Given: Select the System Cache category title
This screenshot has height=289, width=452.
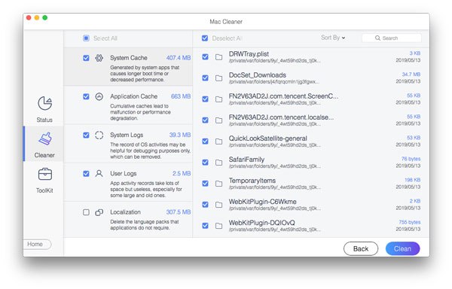Looking at the screenshot, I should pyautogui.click(x=129, y=58).
